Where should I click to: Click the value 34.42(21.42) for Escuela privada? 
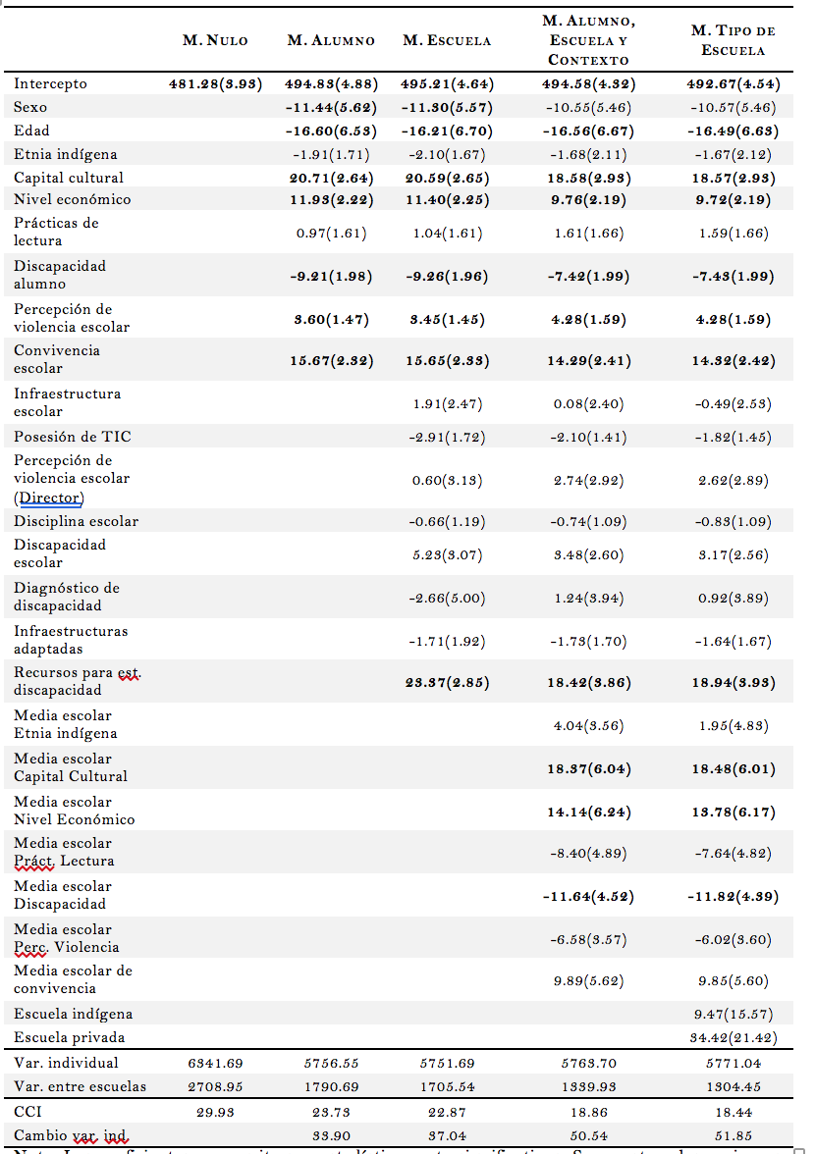point(733,1037)
